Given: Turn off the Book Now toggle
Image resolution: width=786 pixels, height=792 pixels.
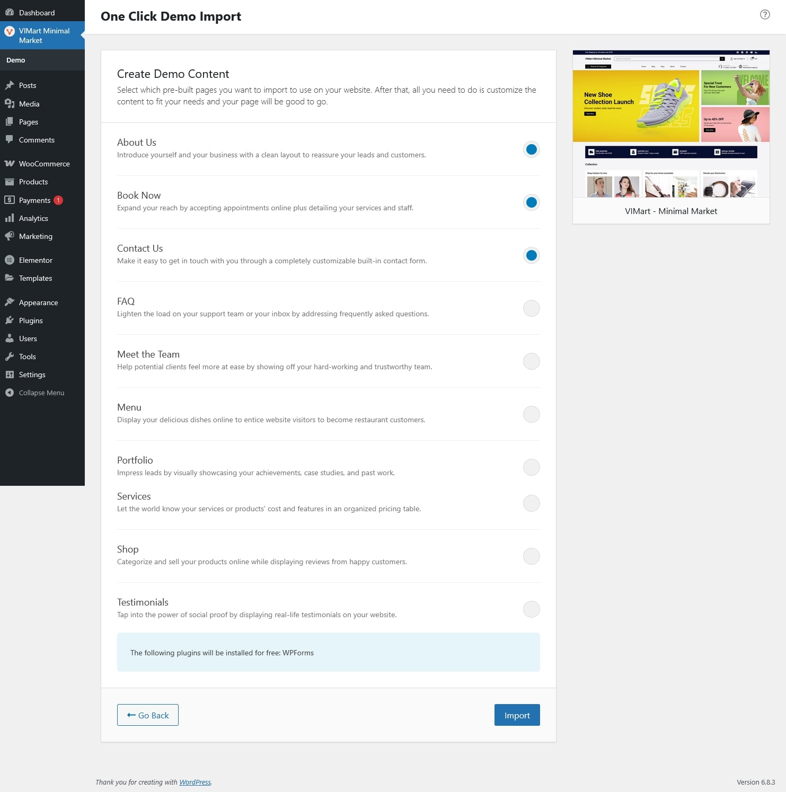Looking at the screenshot, I should click(x=531, y=202).
